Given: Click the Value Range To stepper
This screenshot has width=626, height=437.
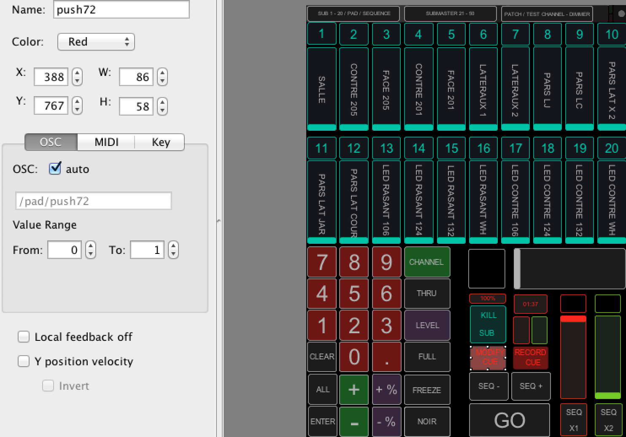Looking at the screenshot, I should (173, 250).
